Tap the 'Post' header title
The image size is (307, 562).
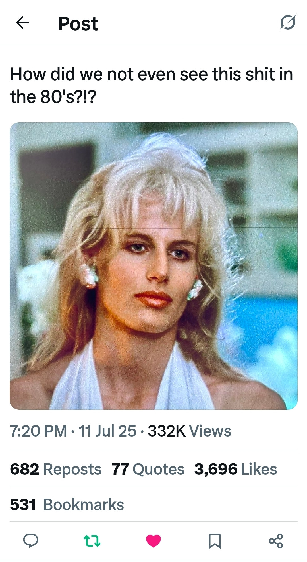tap(78, 23)
